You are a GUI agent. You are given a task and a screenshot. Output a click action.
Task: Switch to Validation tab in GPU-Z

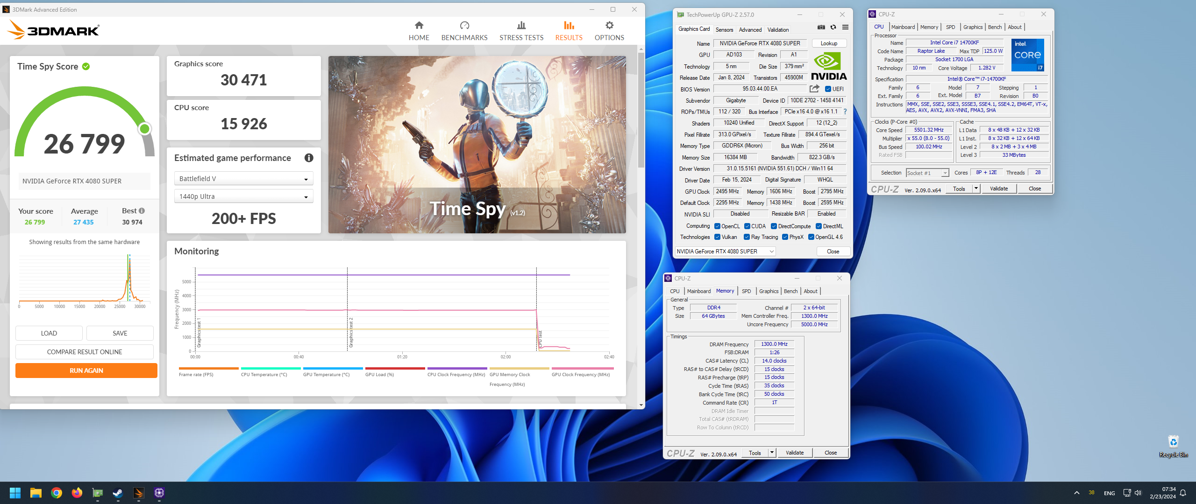[778, 29]
